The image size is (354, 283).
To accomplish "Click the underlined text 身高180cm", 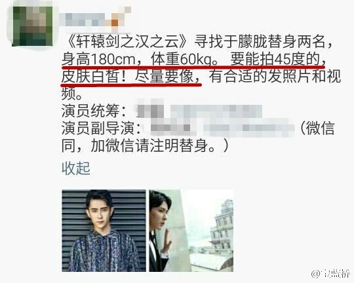I will (x=98, y=60).
